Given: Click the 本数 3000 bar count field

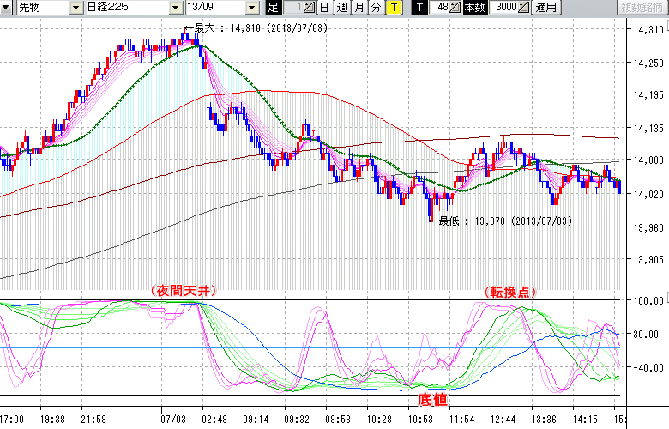Looking at the screenshot, I should tap(504, 8).
